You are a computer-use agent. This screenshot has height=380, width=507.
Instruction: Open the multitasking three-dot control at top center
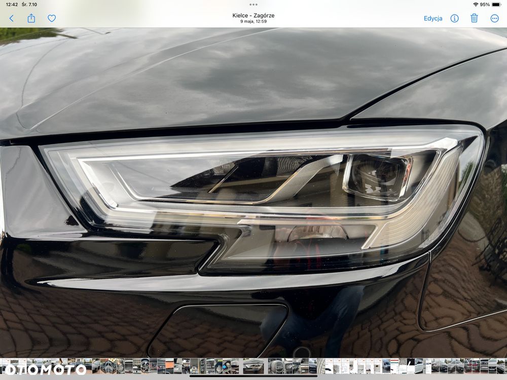coord(253,5)
